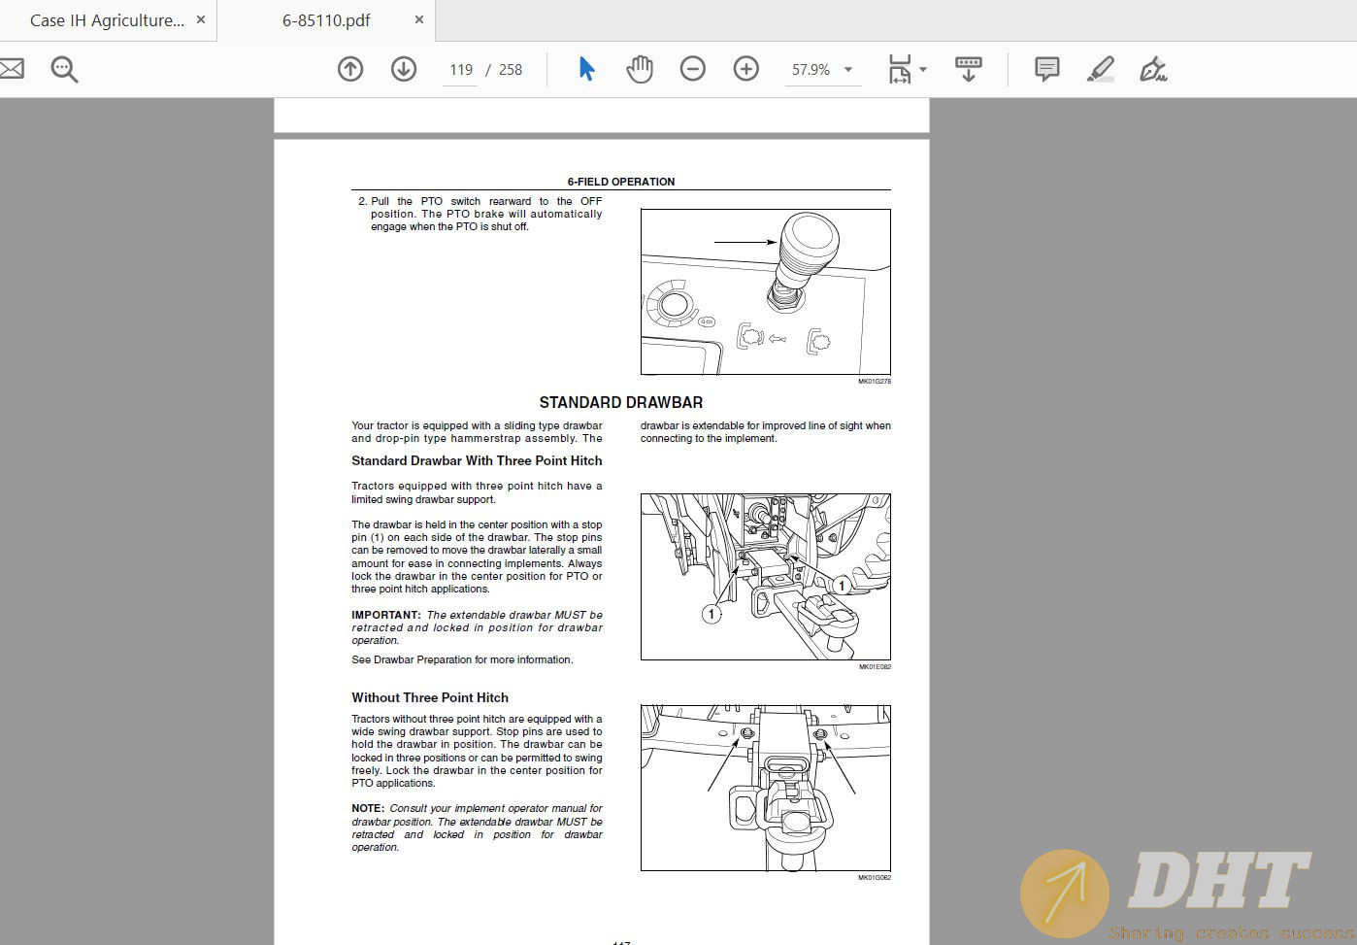Click the scrolling mode keyboard icon
This screenshot has width=1357, height=945.
(x=968, y=69)
